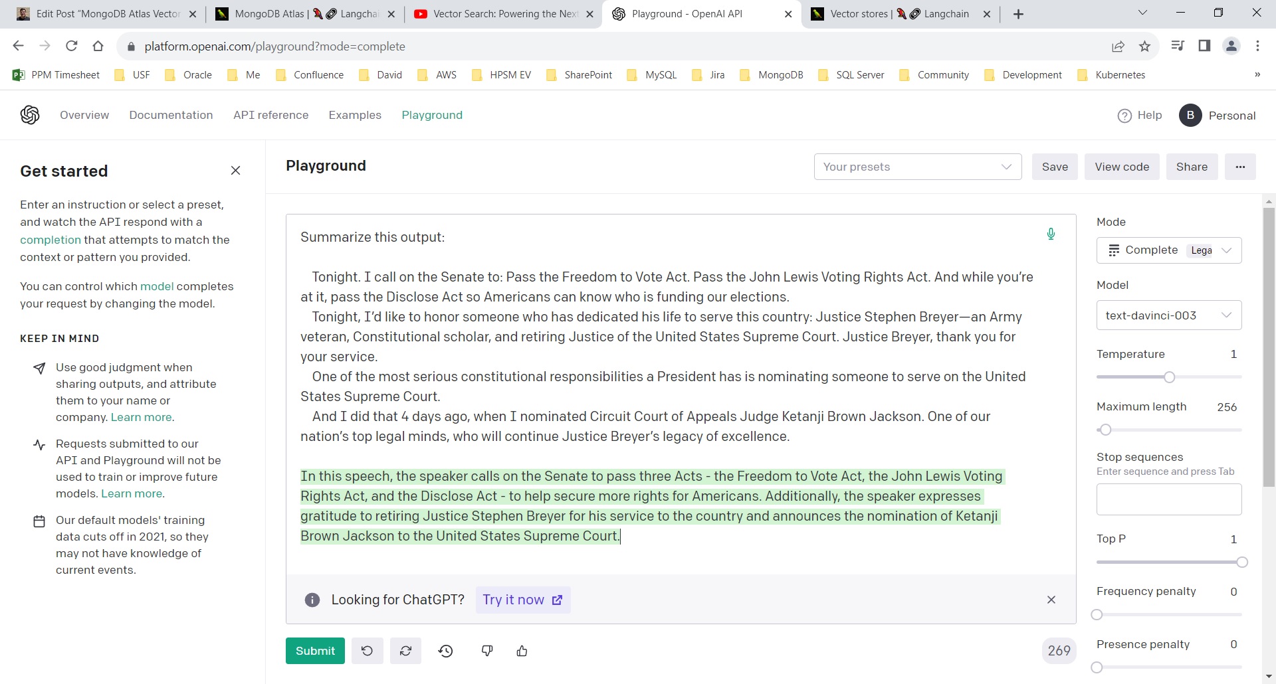1276x684 pixels.
Task: Click the Temperature slider handle
Action: click(x=1169, y=377)
